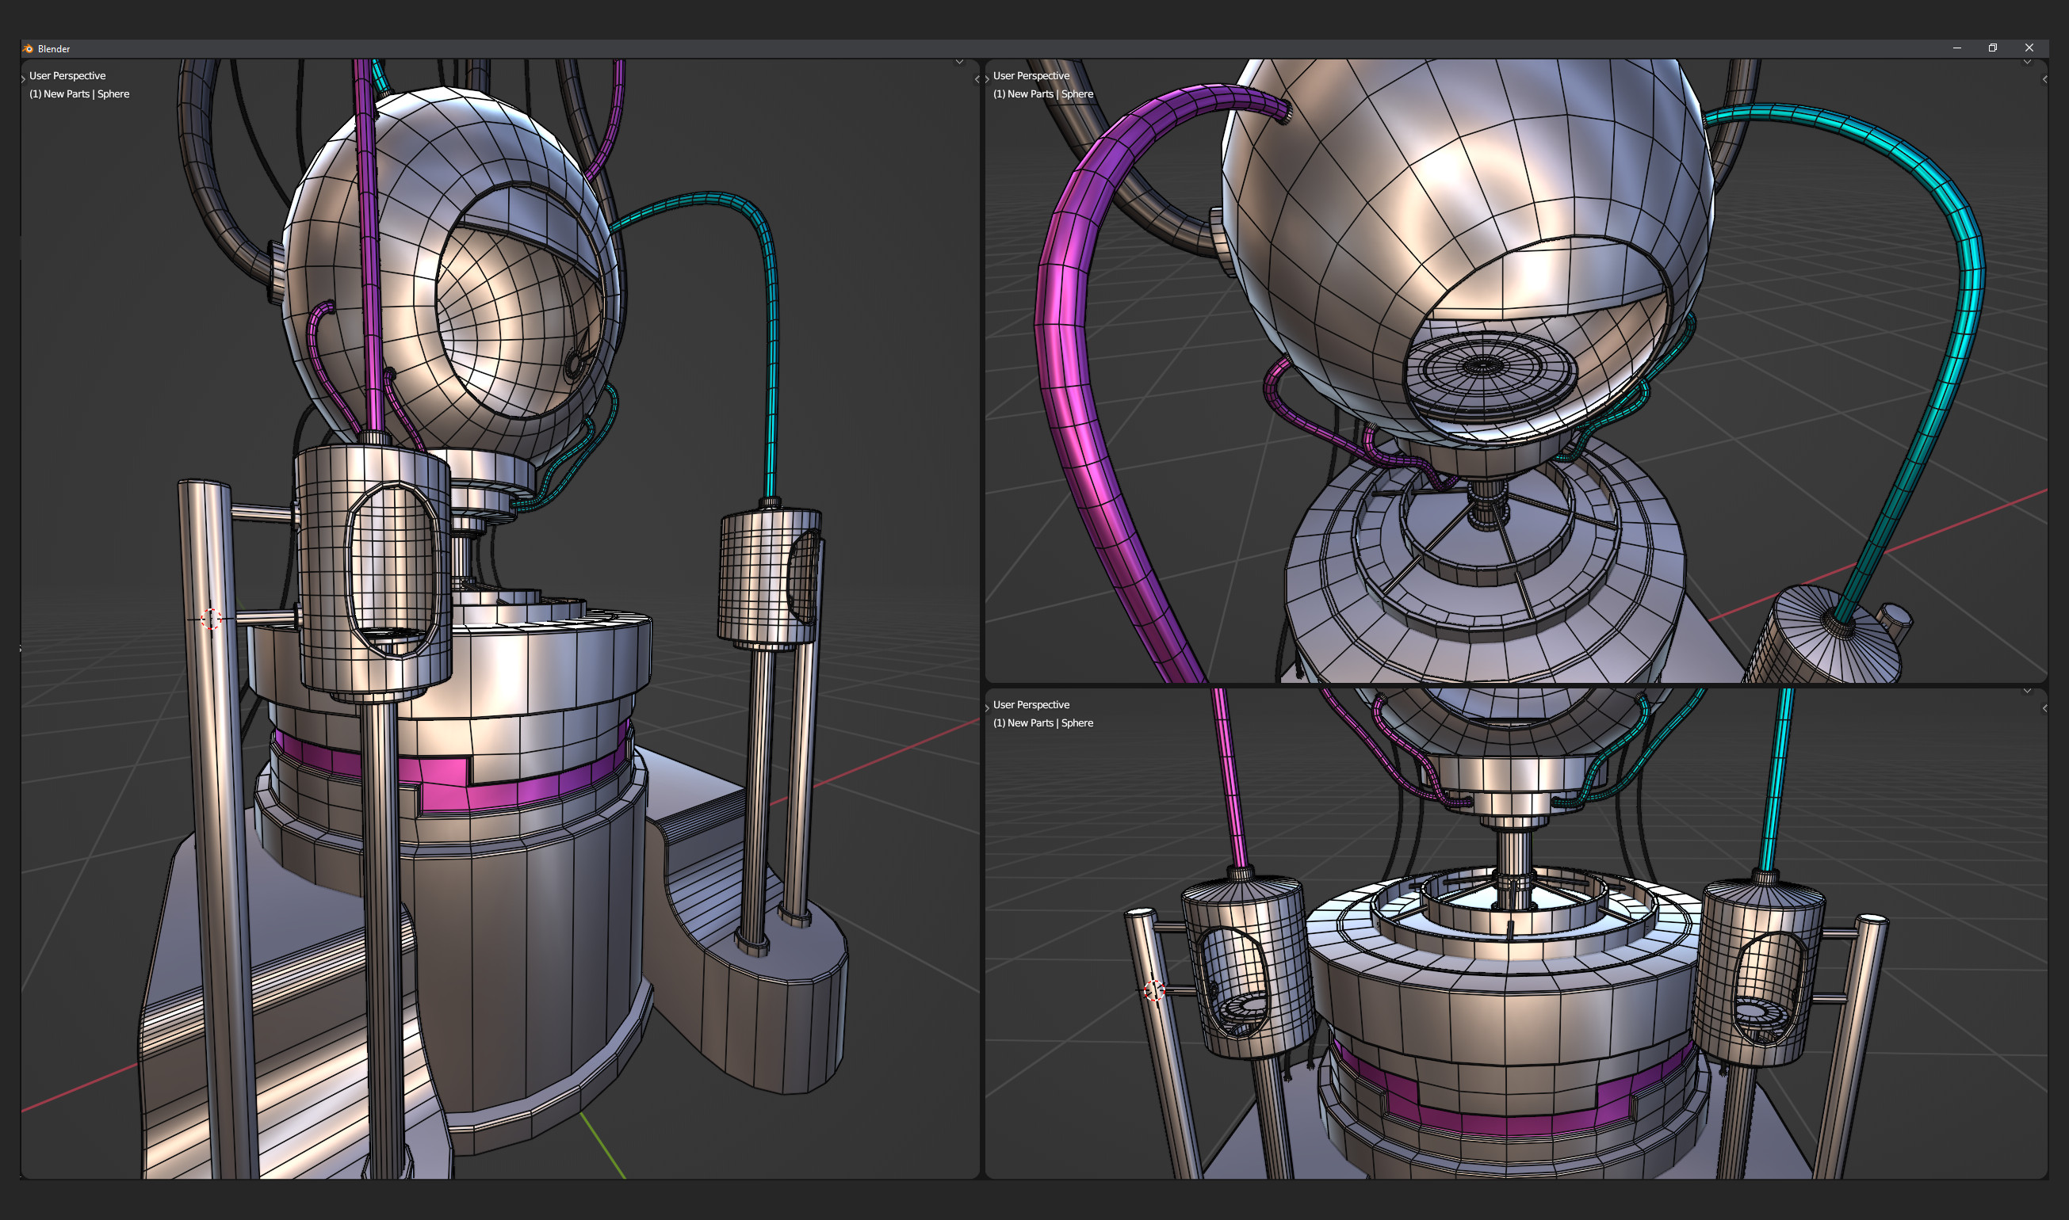The image size is (2069, 1220).
Task: Click the 'Blender' window title text
Action: (53, 48)
